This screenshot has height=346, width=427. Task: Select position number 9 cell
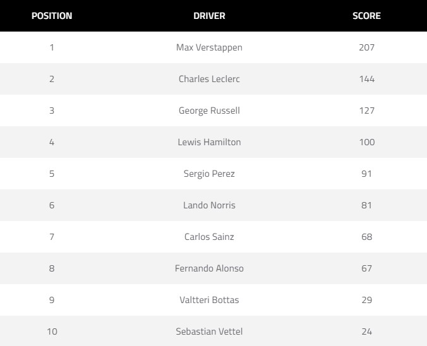pyautogui.click(x=52, y=300)
